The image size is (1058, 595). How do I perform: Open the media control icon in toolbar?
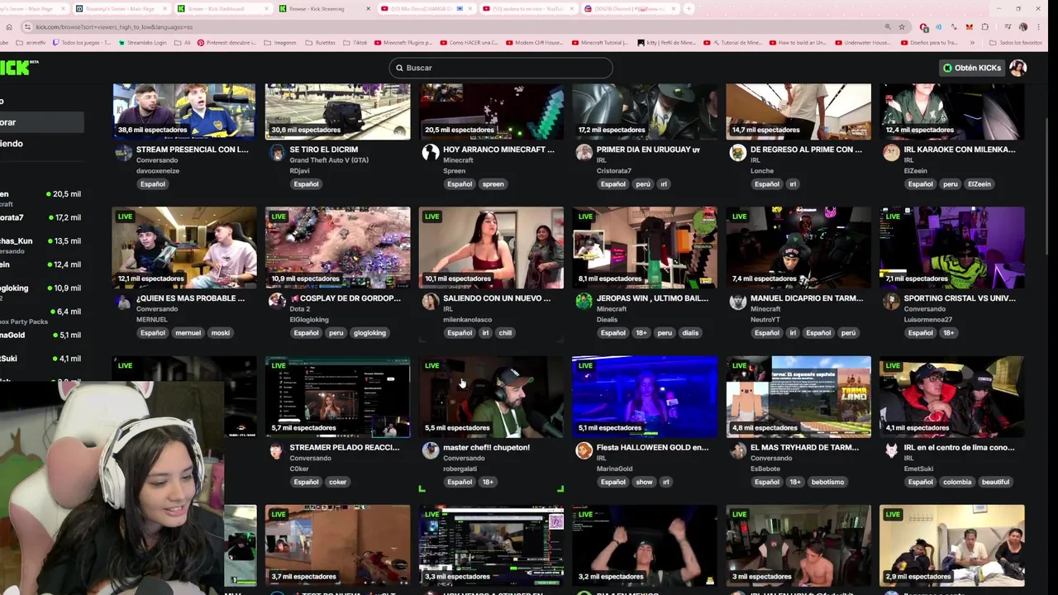[x=1008, y=26]
